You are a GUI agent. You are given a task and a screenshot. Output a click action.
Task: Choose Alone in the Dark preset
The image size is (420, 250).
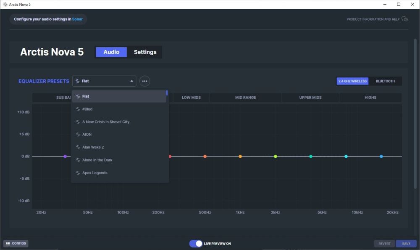119,160
